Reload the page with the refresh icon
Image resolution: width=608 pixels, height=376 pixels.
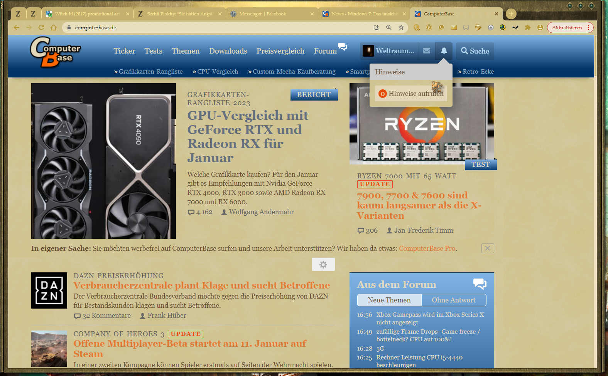[x=41, y=27]
